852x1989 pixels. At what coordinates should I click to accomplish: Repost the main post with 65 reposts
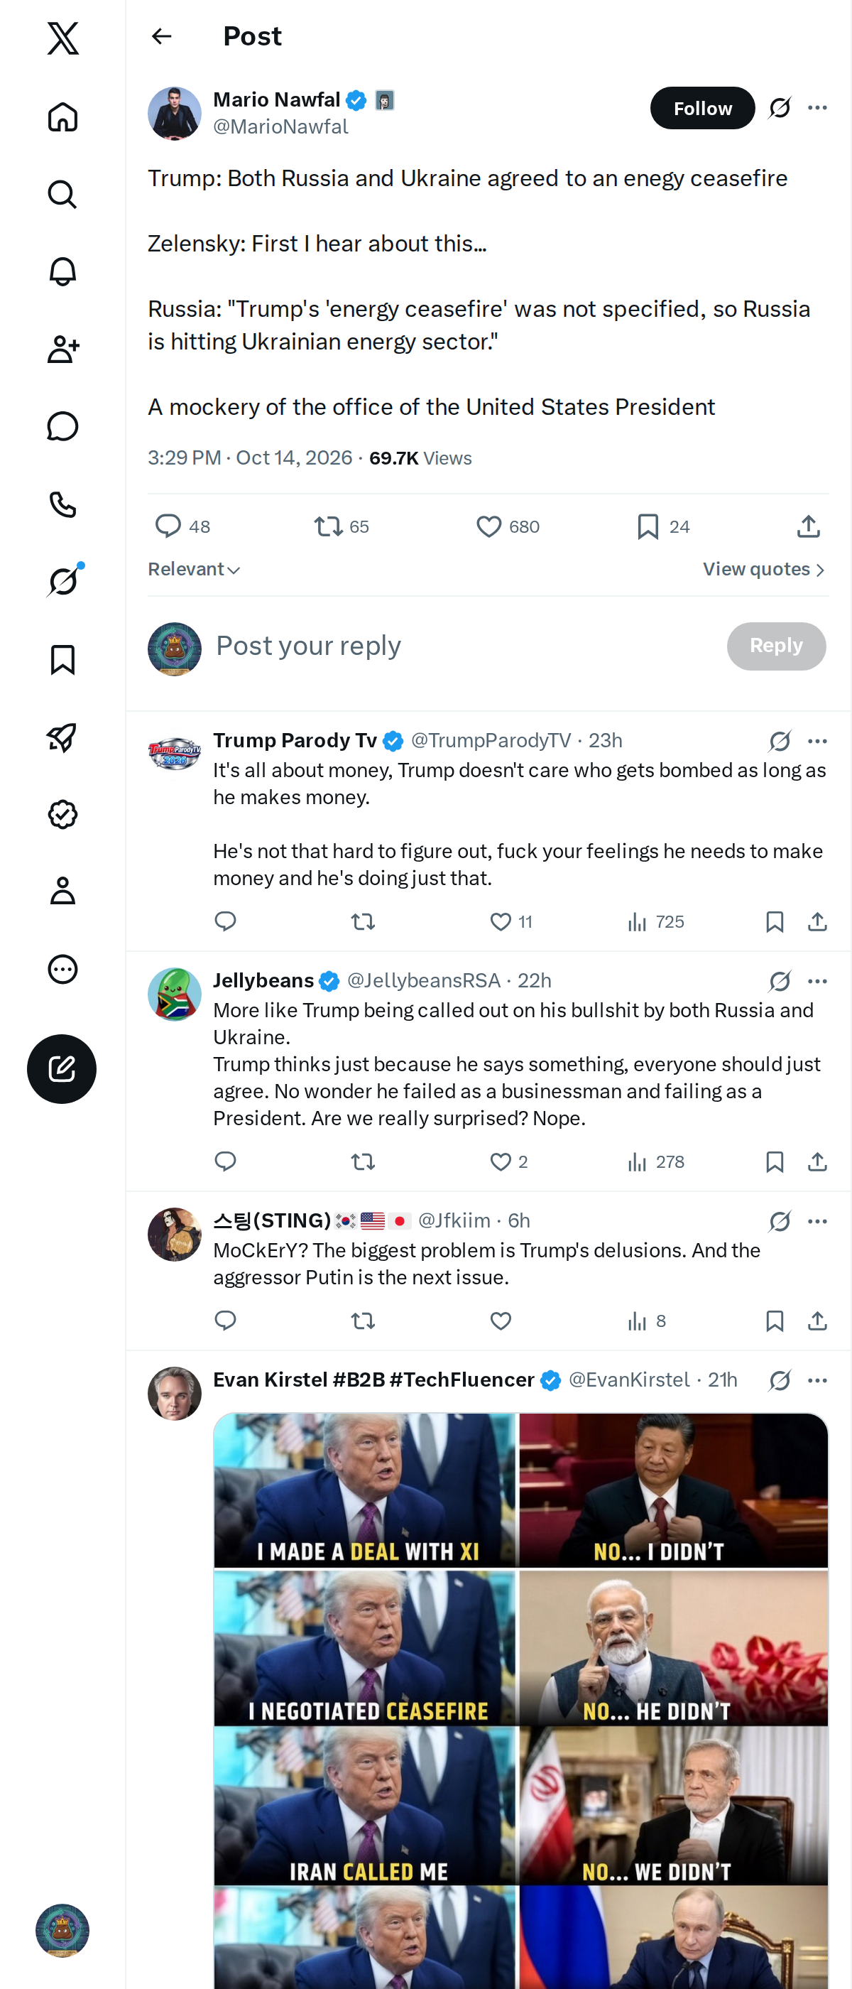click(x=341, y=526)
